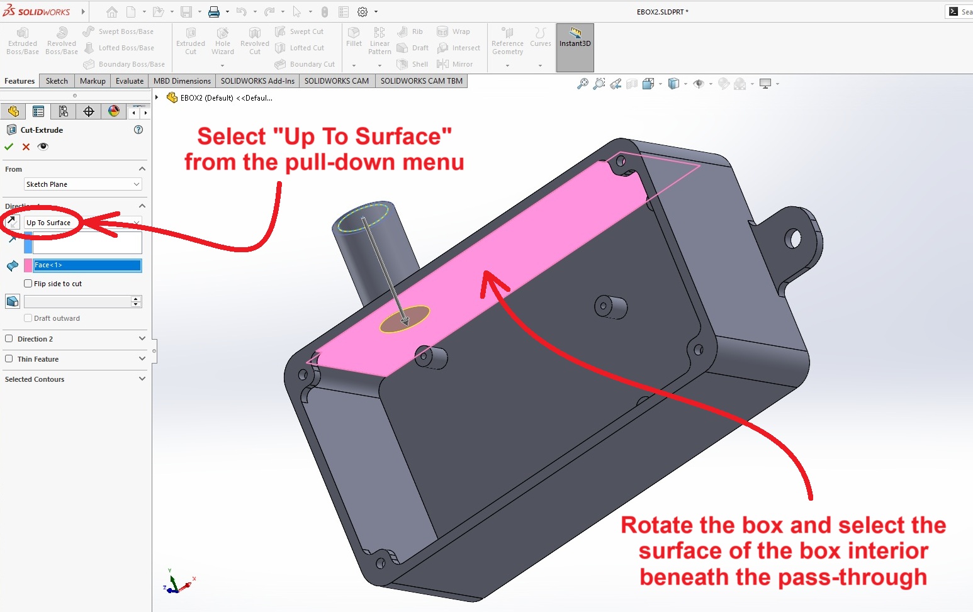The width and height of the screenshot is (973, 612).
Task: Click the Linear Pattern icon
Action: tap(380, 33)
